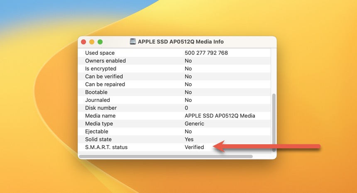Viewport: 357px width, 193px height.
Task: Select the Journaled row label
Action: point(98,100)
